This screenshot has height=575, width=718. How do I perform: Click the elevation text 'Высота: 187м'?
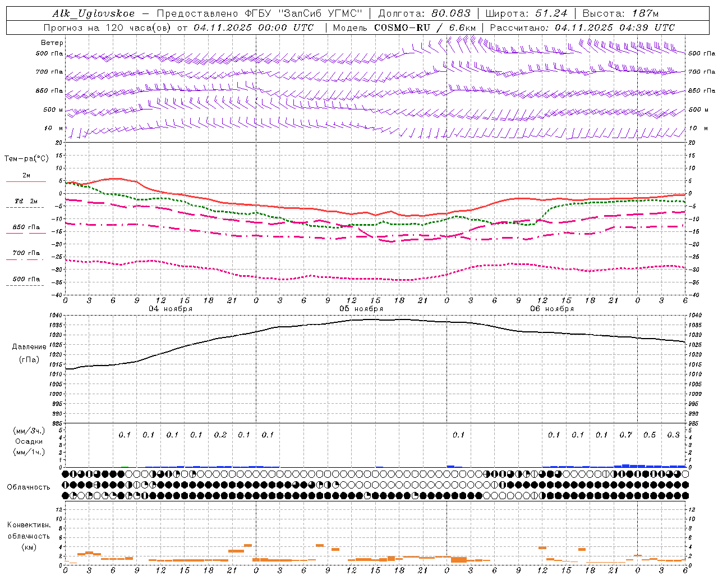coord(620,13)
